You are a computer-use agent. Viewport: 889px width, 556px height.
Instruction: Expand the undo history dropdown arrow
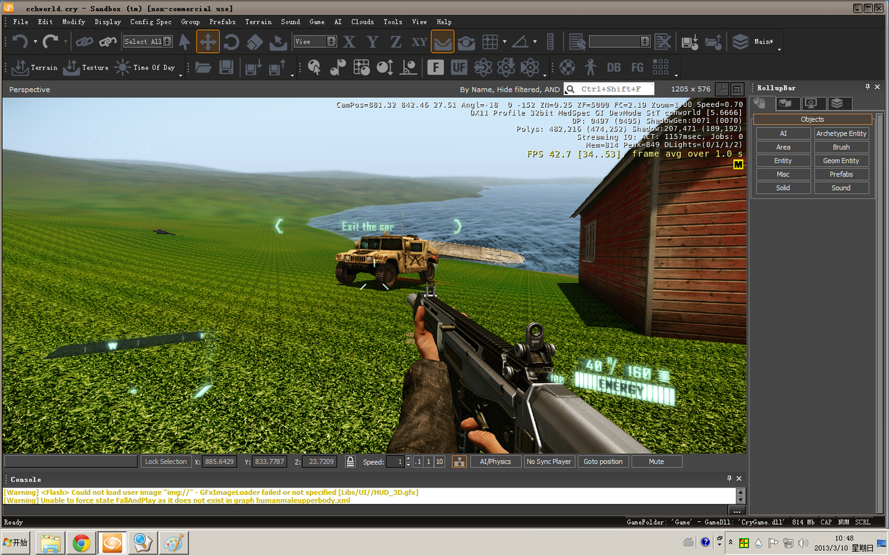point(35,42)
